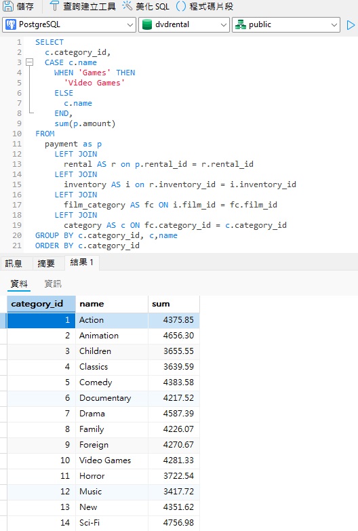Image resolution: width=358 pixels, height=531 pixels.
Task: Click the sum value 3722.54
Action: (x=174, y=476)
